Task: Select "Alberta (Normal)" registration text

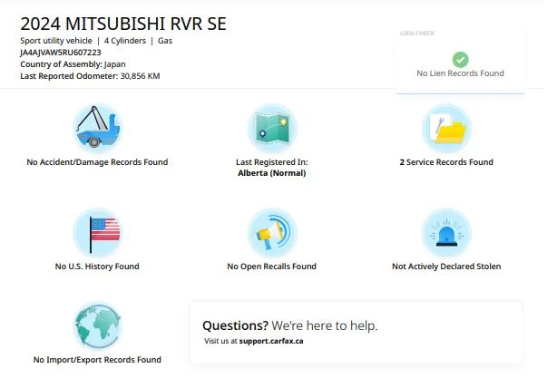Action: pos(272,173)
